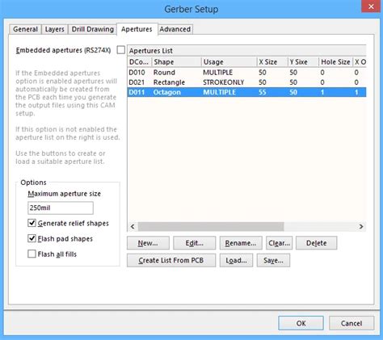383x340 pixels.
Task: Sort by the Hole Size column header
Action: coord(336,62)
